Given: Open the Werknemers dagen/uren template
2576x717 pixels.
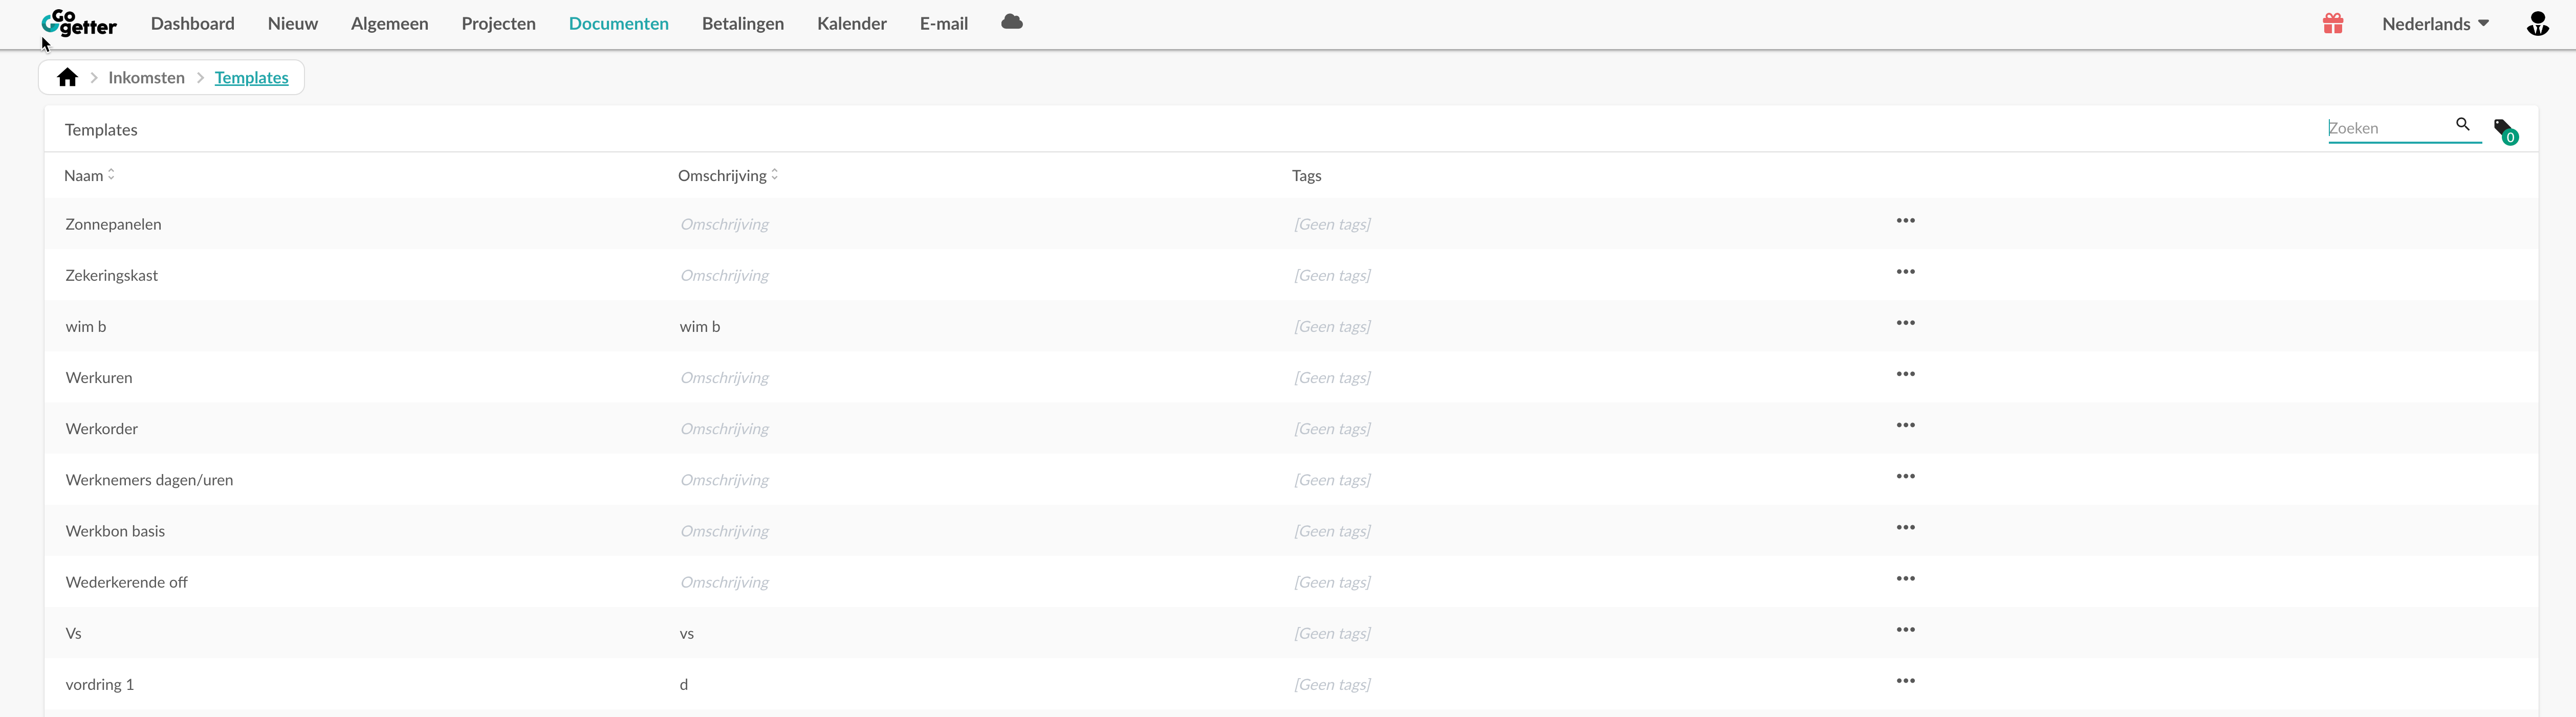Looking at the screenshot, I should (150, 480).
